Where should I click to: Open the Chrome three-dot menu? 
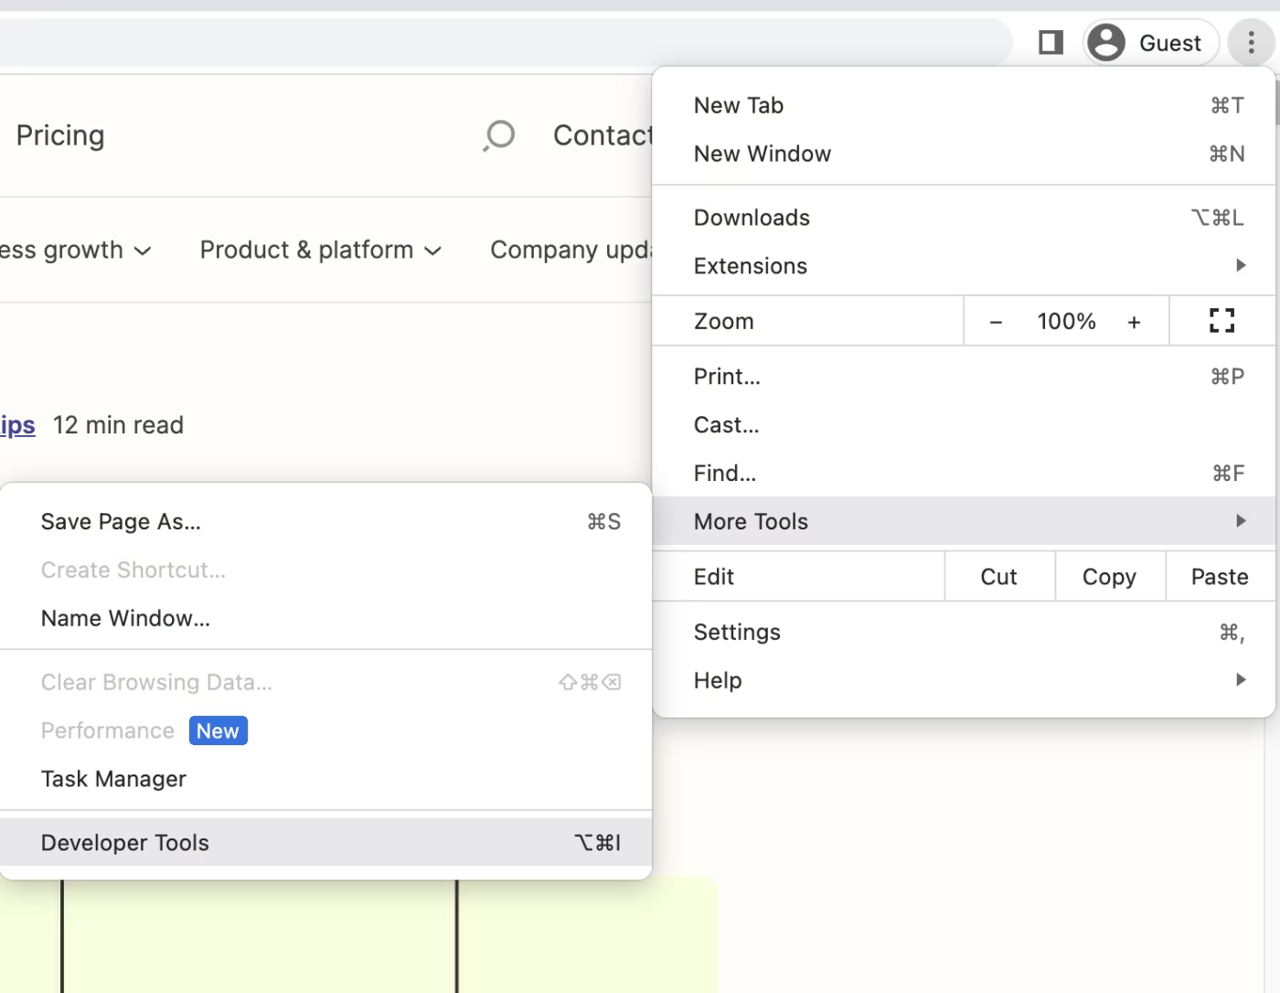point(1251,42)
